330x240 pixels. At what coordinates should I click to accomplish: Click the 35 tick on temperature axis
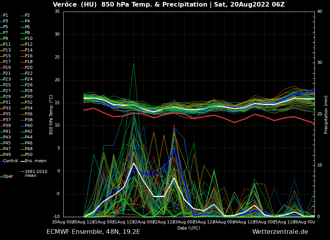click(x=57, y=12)
